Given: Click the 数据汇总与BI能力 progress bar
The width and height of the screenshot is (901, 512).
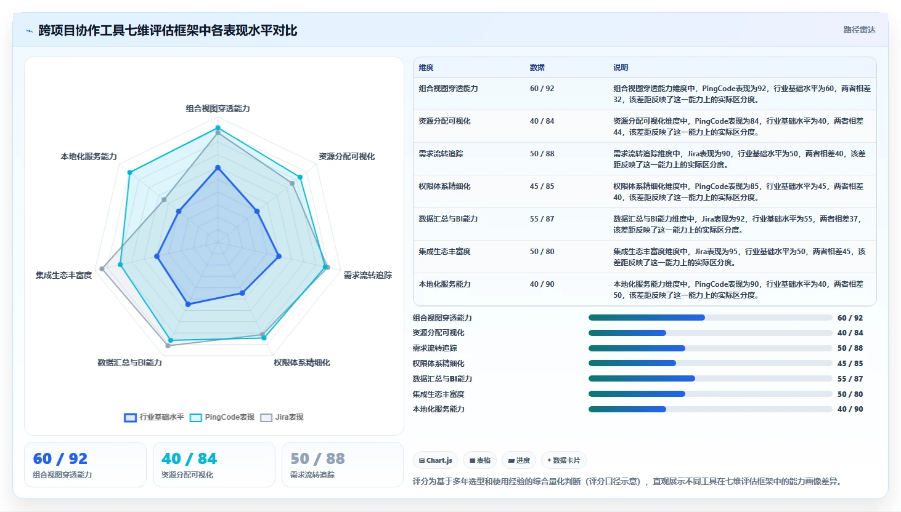Looking at the screenshot, I should (x=710, y=378).
